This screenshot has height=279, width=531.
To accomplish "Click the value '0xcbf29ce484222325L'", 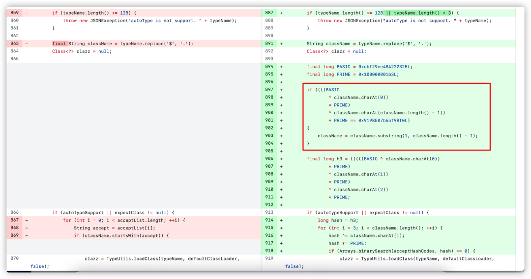I will (x=385, y=67).
